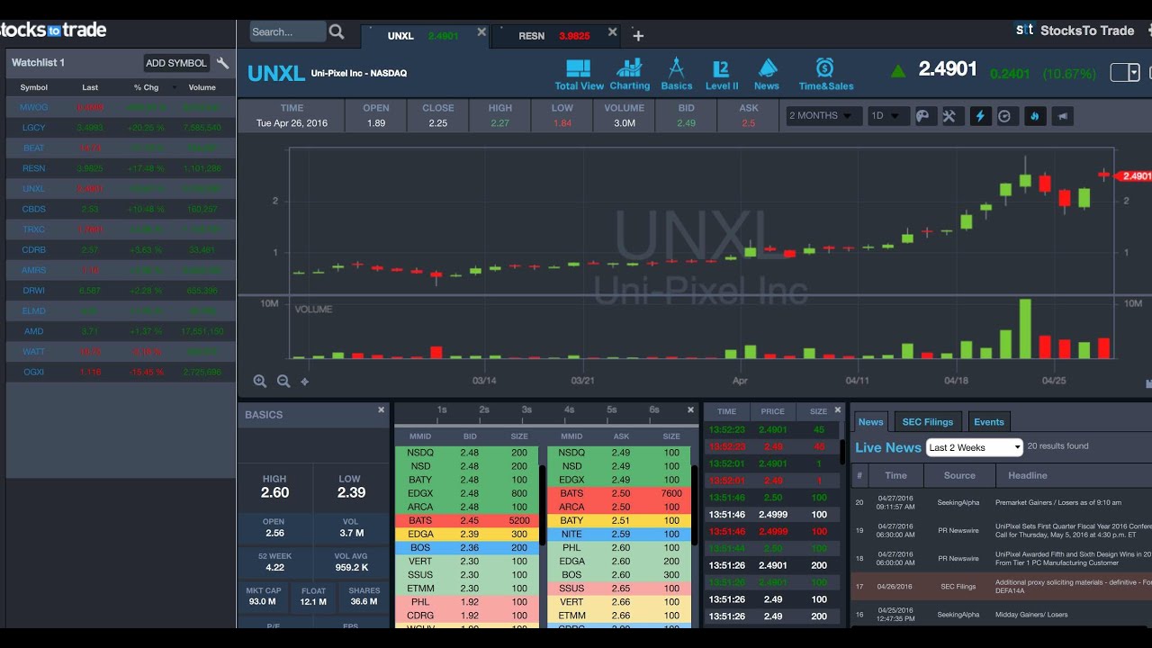The image size is (1152, 648).
Task: Open the Premarket Gainers / Losers headline
Action: (x=1057, y=502)
